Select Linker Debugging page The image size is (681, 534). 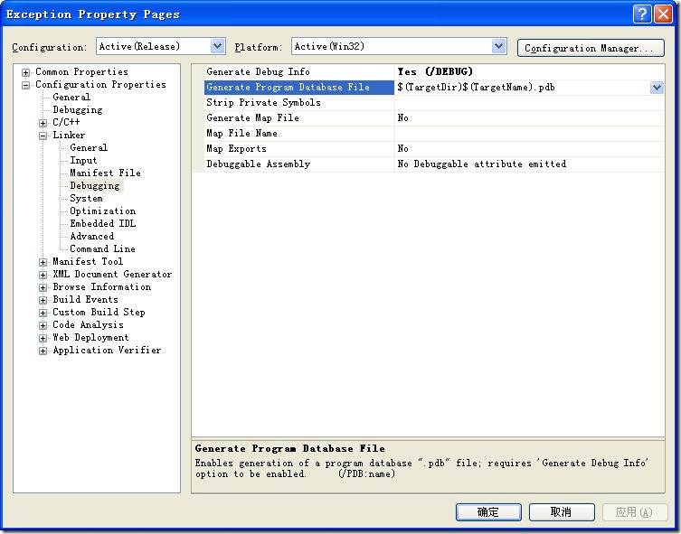(x=95, y=185)
